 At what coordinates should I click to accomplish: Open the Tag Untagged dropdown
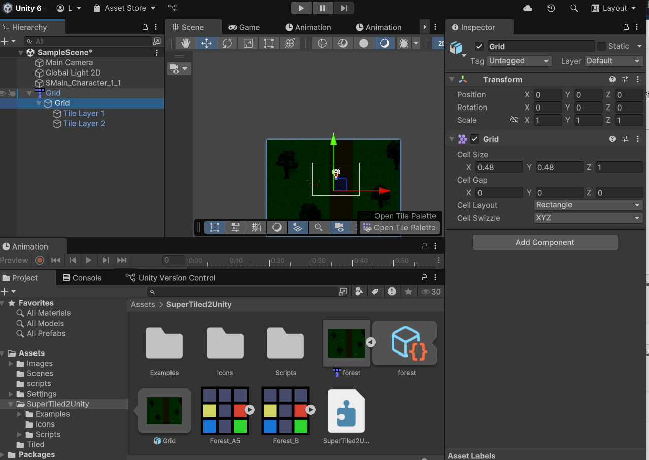coord(519,61)
